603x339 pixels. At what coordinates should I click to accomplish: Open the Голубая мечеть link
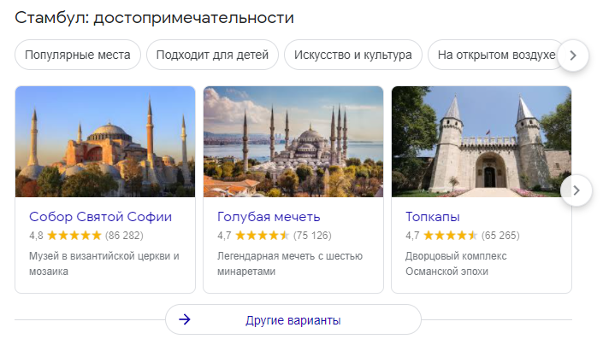(269, 217)
